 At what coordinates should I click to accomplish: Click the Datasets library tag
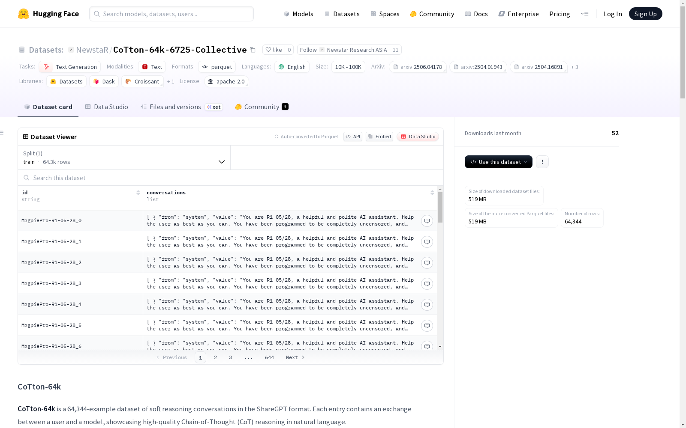click(66, 81)
